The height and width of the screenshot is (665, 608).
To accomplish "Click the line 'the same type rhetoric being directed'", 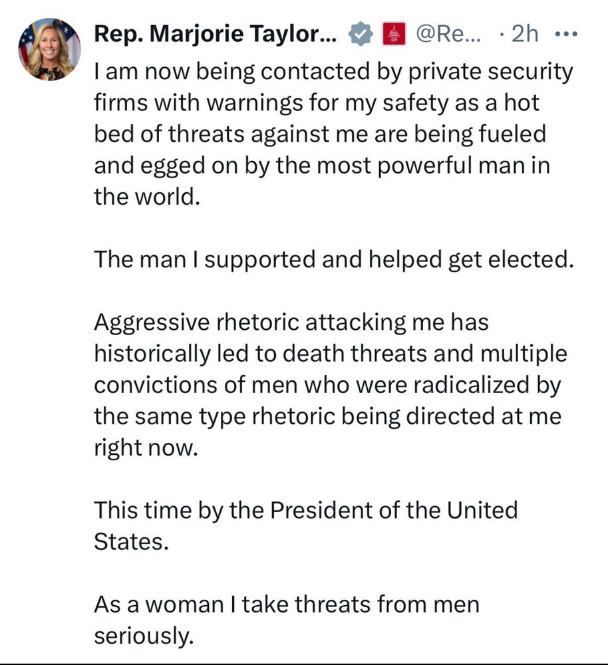I will click(328, 416).
